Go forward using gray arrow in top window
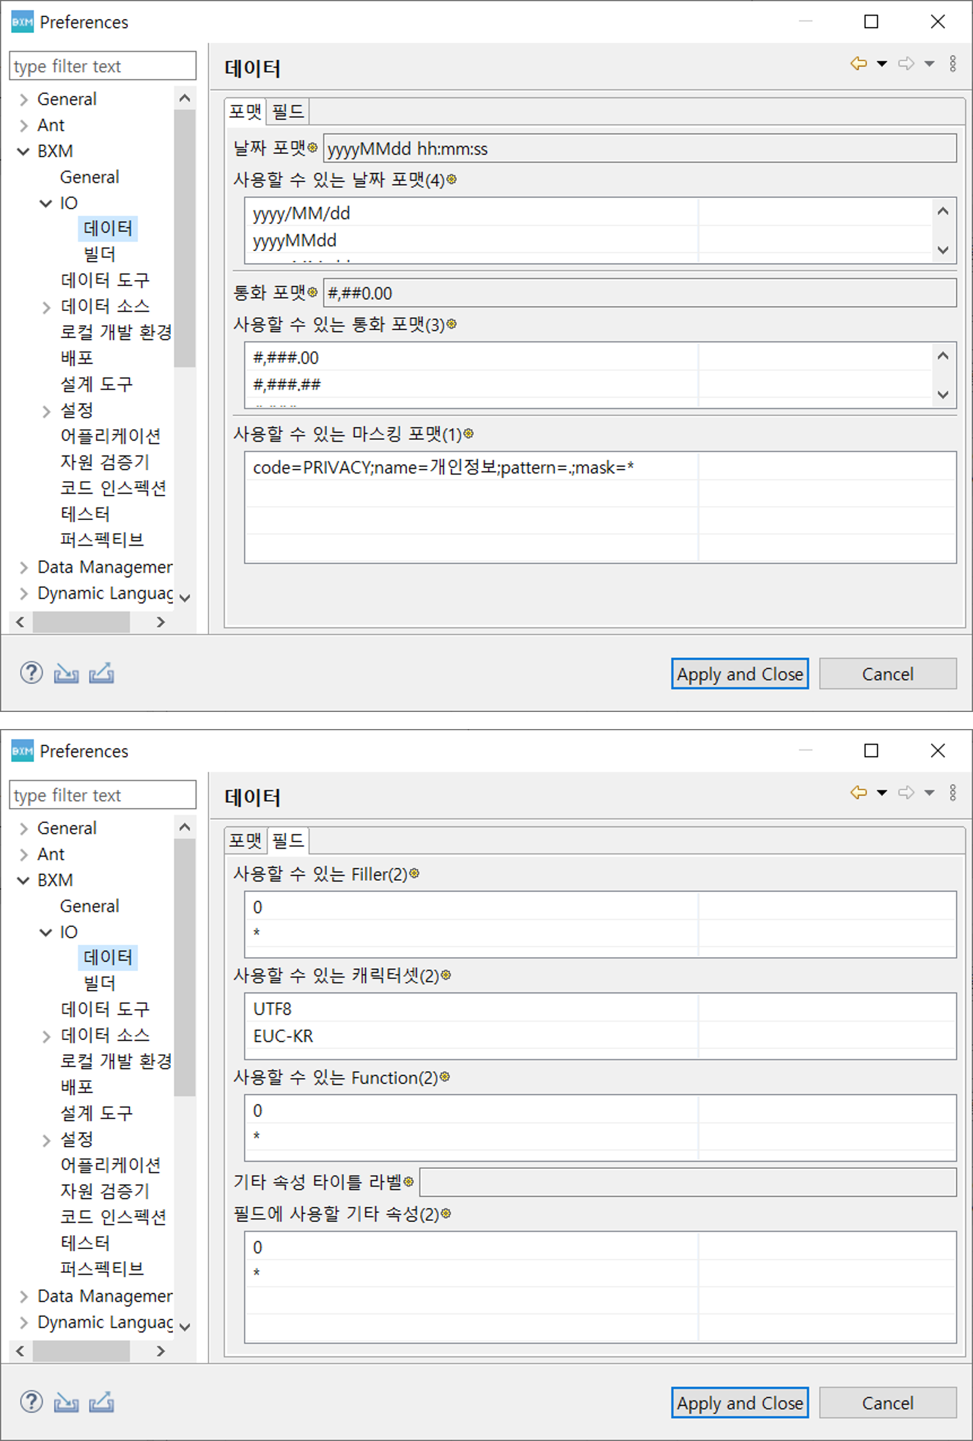Viewport: 973px width, 1441px height. click(907, 63)
